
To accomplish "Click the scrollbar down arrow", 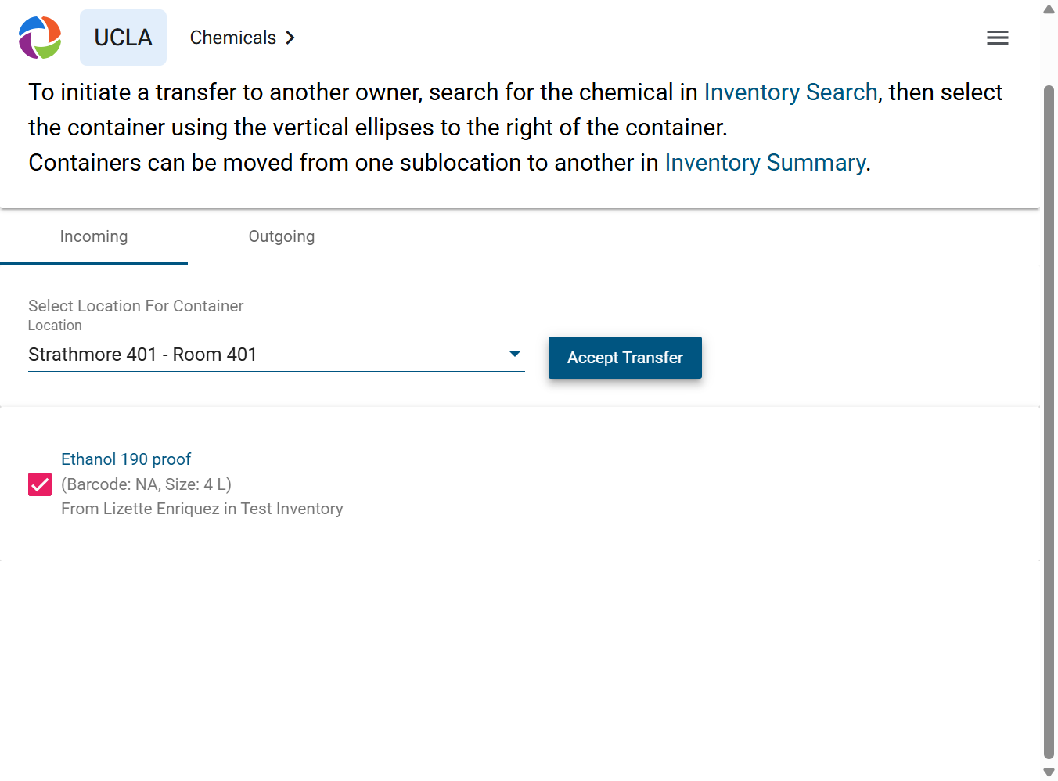I will [1049, 772].
